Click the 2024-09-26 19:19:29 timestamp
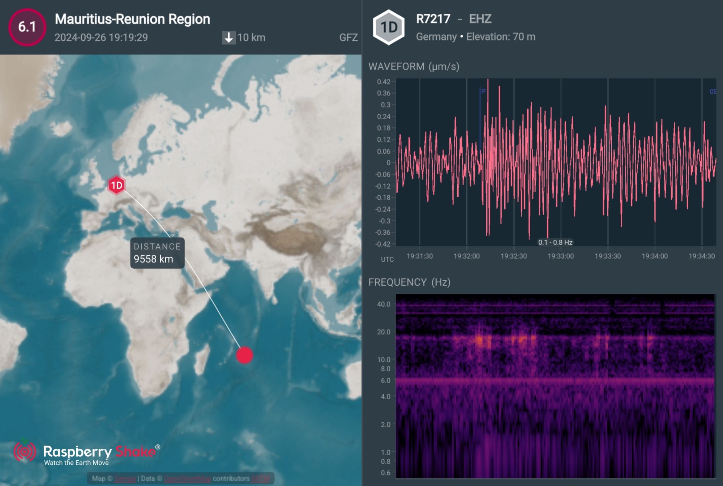This screenshot has height=486, width=723. (x=101, y=38)
